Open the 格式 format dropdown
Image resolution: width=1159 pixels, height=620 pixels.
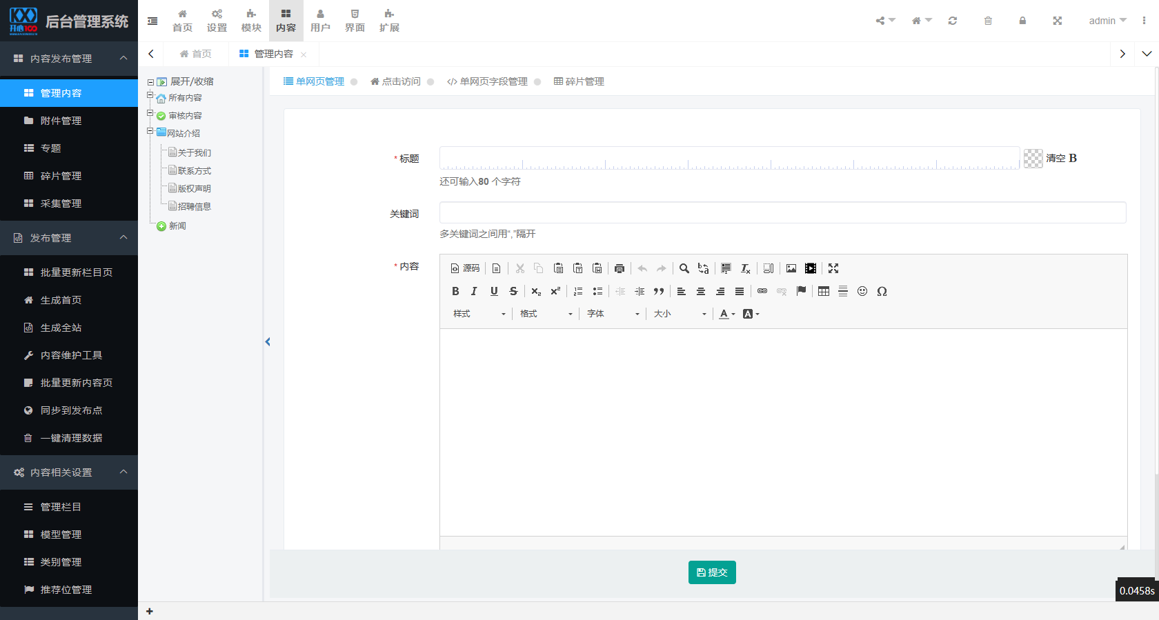(x=546, y=314)
